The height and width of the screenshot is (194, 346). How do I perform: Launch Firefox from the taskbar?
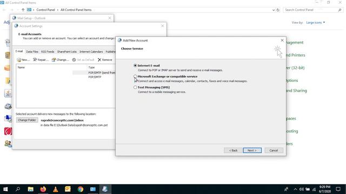pos(43,189)
